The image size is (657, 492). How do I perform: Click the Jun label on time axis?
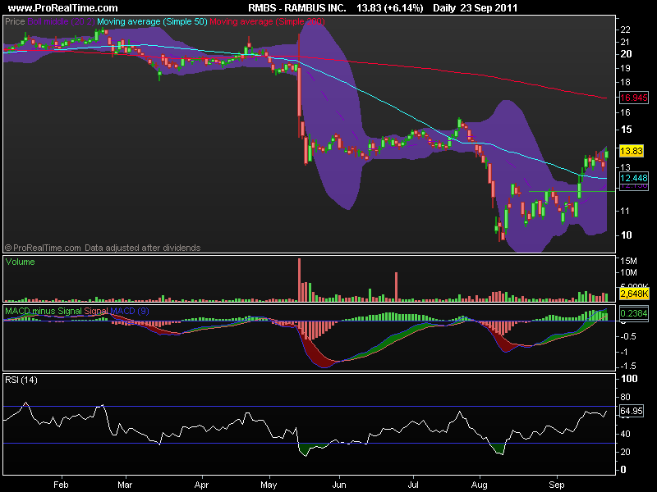tap(339, 485)
